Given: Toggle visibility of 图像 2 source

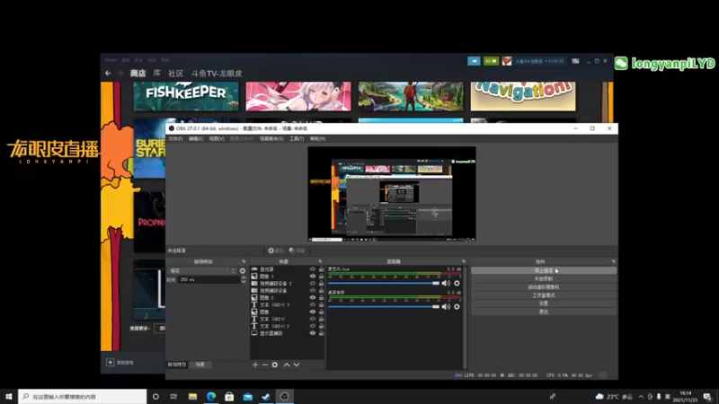Looking at the screenshot, I should (x=313, y=298).
